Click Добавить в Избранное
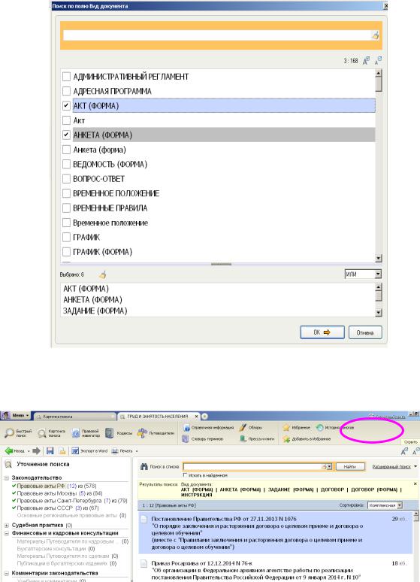 pos(307,438)
